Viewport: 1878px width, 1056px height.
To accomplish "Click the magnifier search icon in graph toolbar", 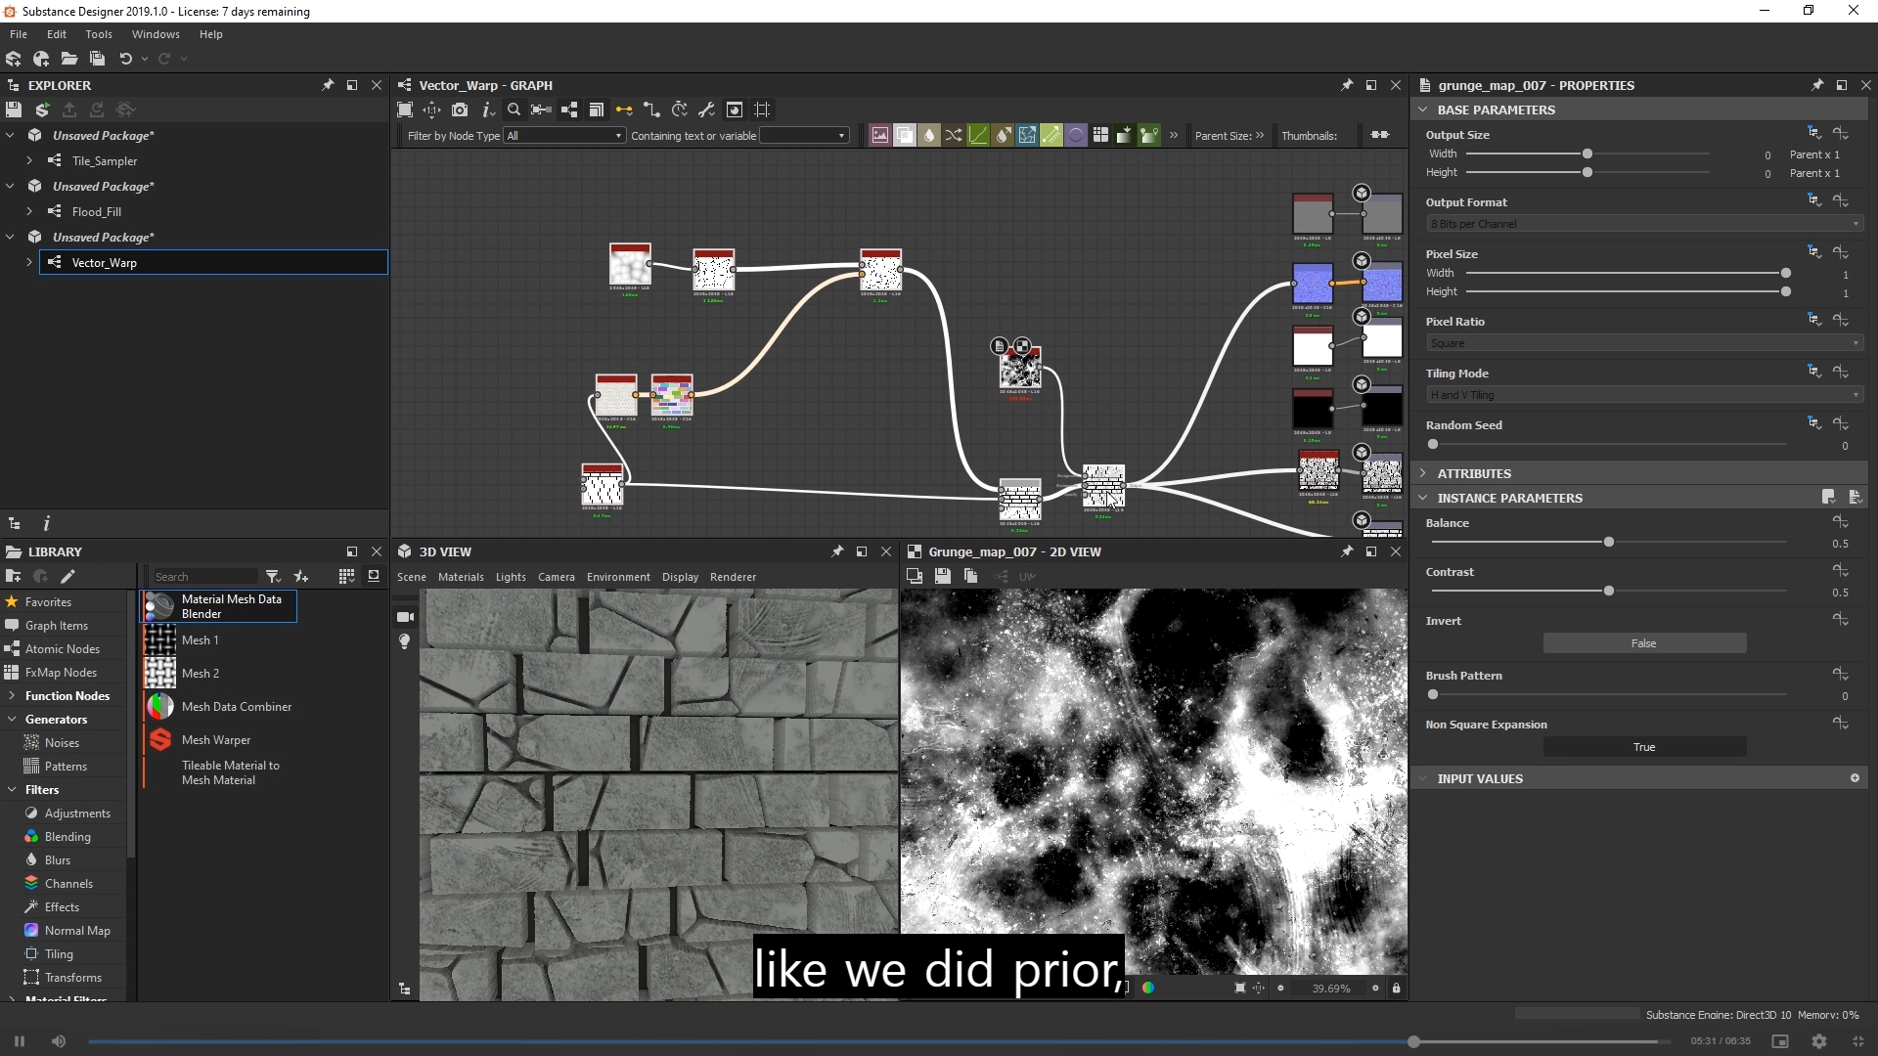I will [514, 110].
